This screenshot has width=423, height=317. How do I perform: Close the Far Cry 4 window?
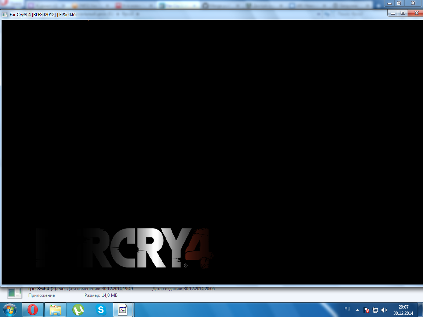(415, 13)
